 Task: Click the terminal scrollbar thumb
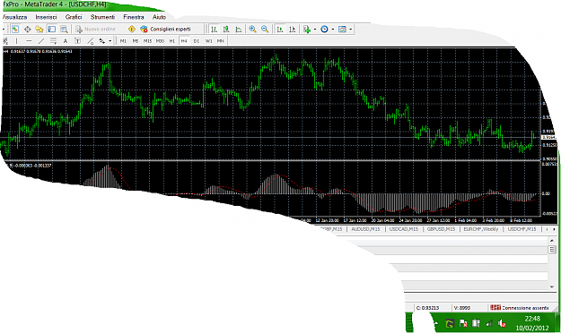point(552,250)
